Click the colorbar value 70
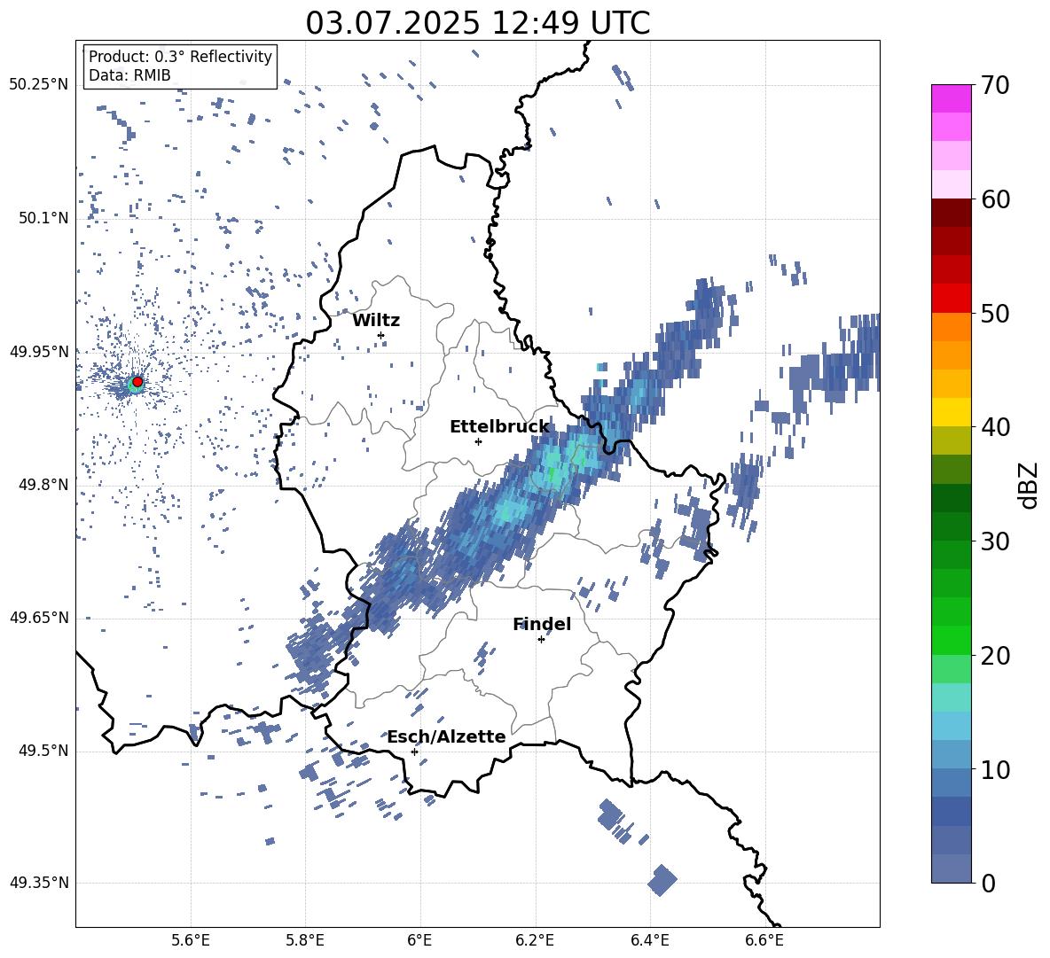This screenshot has width=1050, height=958. click(x=995, y=85)
